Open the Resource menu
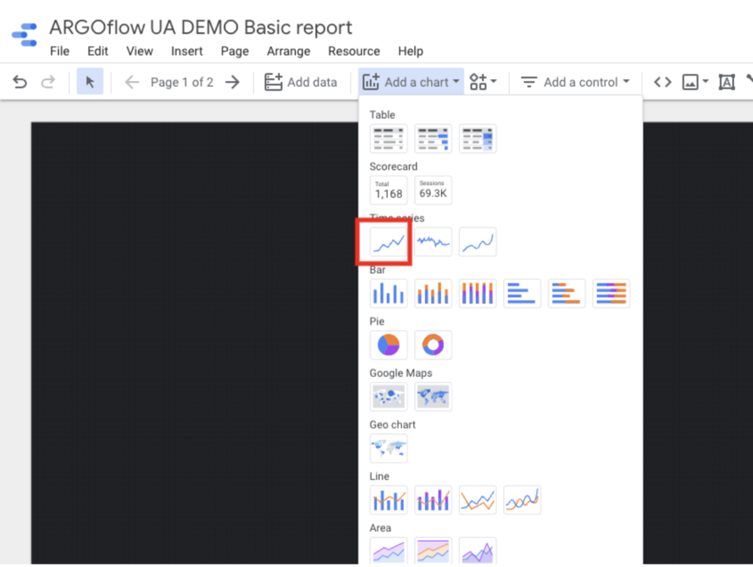 point(354,51)
